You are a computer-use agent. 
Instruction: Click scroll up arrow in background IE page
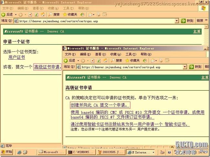206,27
